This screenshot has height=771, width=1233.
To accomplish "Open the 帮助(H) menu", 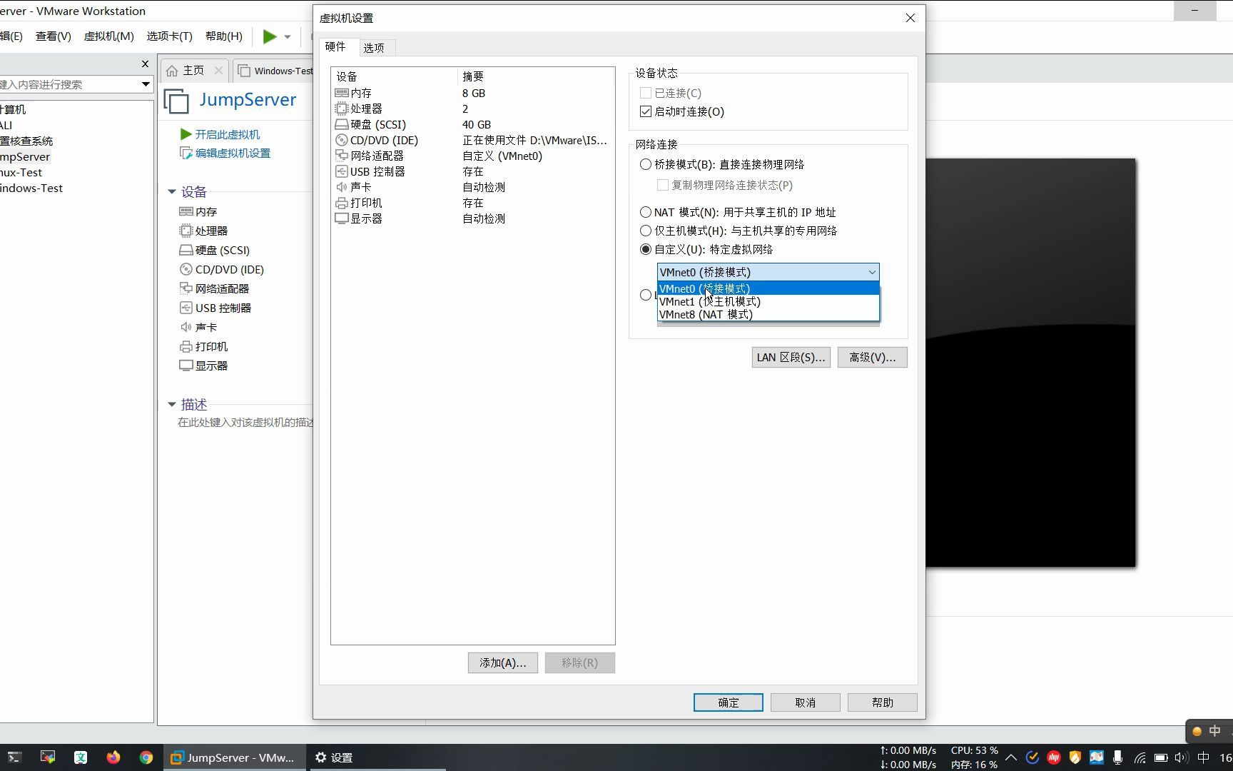I will coord(223,36).
